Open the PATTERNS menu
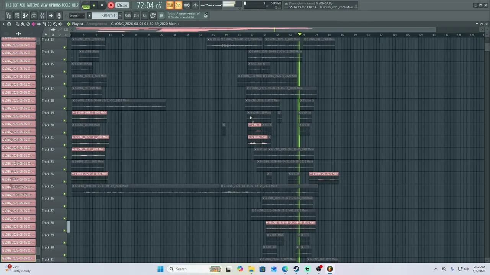 (33, 5)
